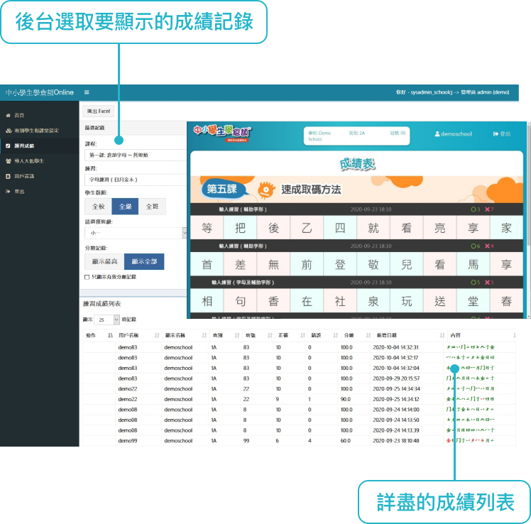
Task: Open the 練習 exercise selection field
Action: pos(135,180)
